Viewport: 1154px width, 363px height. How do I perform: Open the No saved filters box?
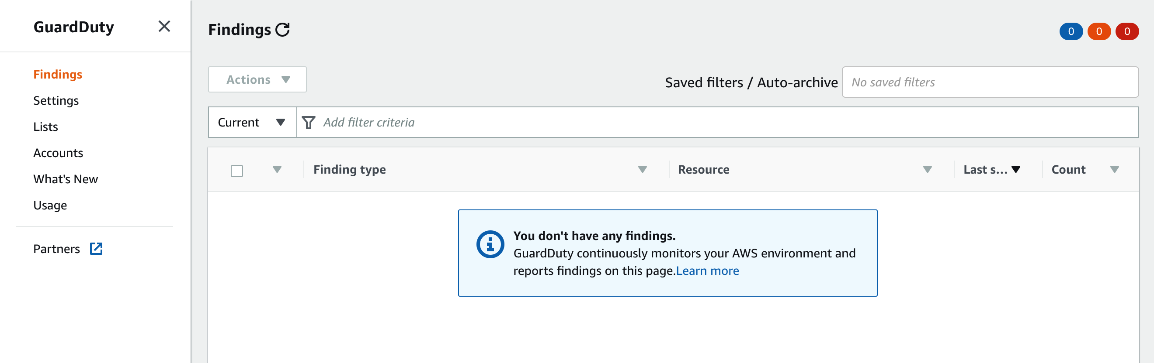pyautogui.click(x=990, y=82)
